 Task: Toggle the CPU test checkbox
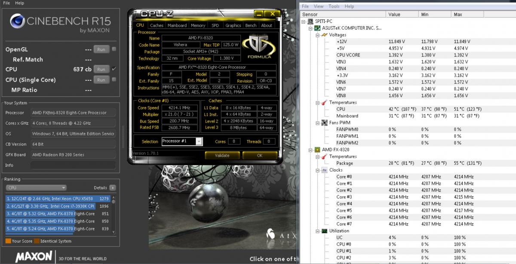pos(114,69)
